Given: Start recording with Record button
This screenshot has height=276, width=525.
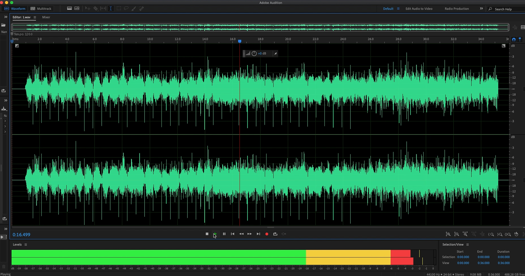Looking at the screenshot, I should [x=267, y=234].
